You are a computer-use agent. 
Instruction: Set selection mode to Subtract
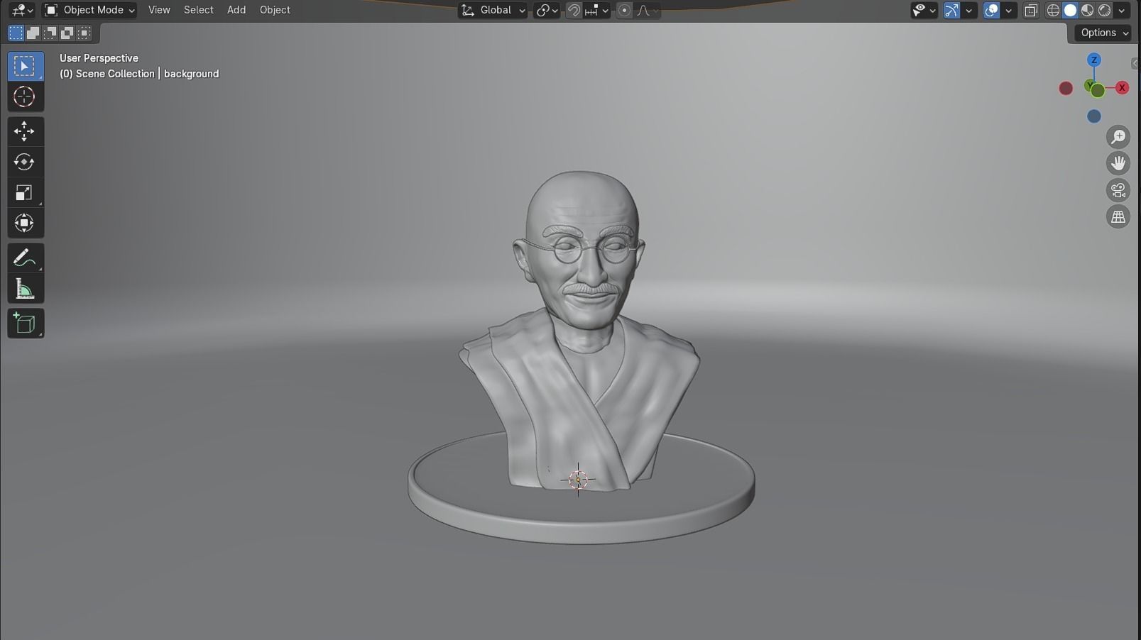(50, 33)
